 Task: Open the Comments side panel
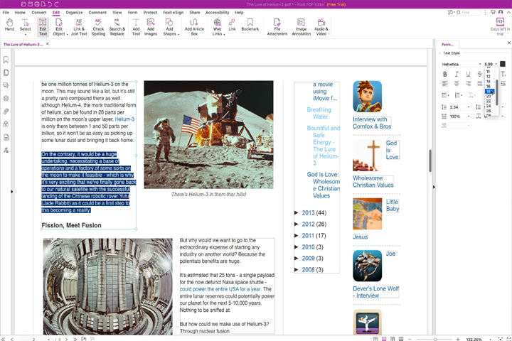coord(6,85)
